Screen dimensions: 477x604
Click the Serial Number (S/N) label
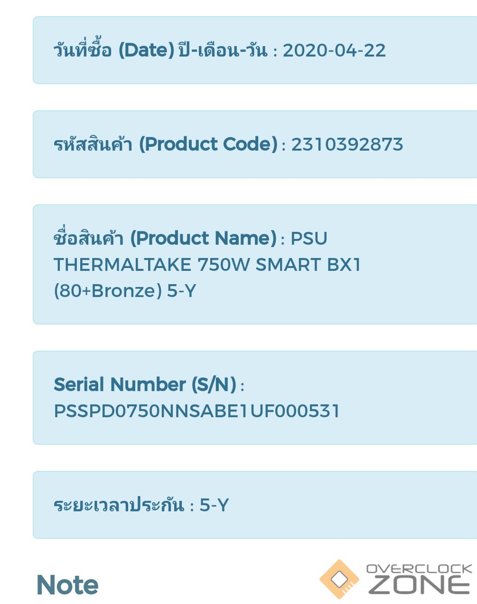coord(145,384)
